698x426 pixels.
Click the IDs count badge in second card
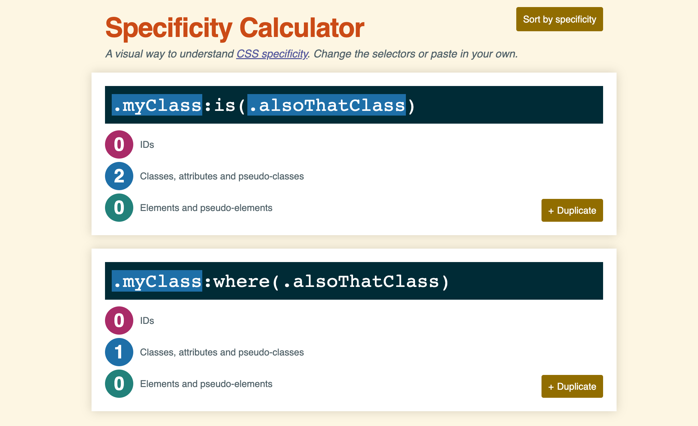pos(119,321)
